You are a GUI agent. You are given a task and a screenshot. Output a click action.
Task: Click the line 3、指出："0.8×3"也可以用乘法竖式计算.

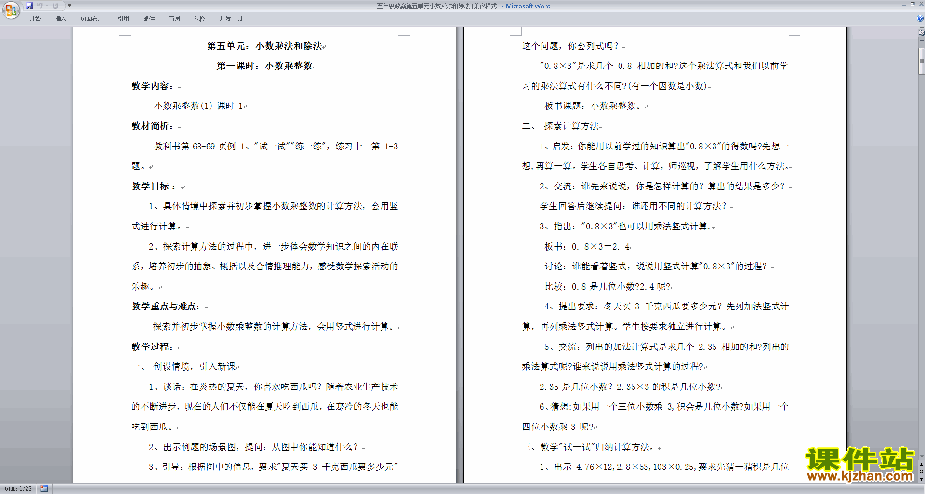click(624, 227)
